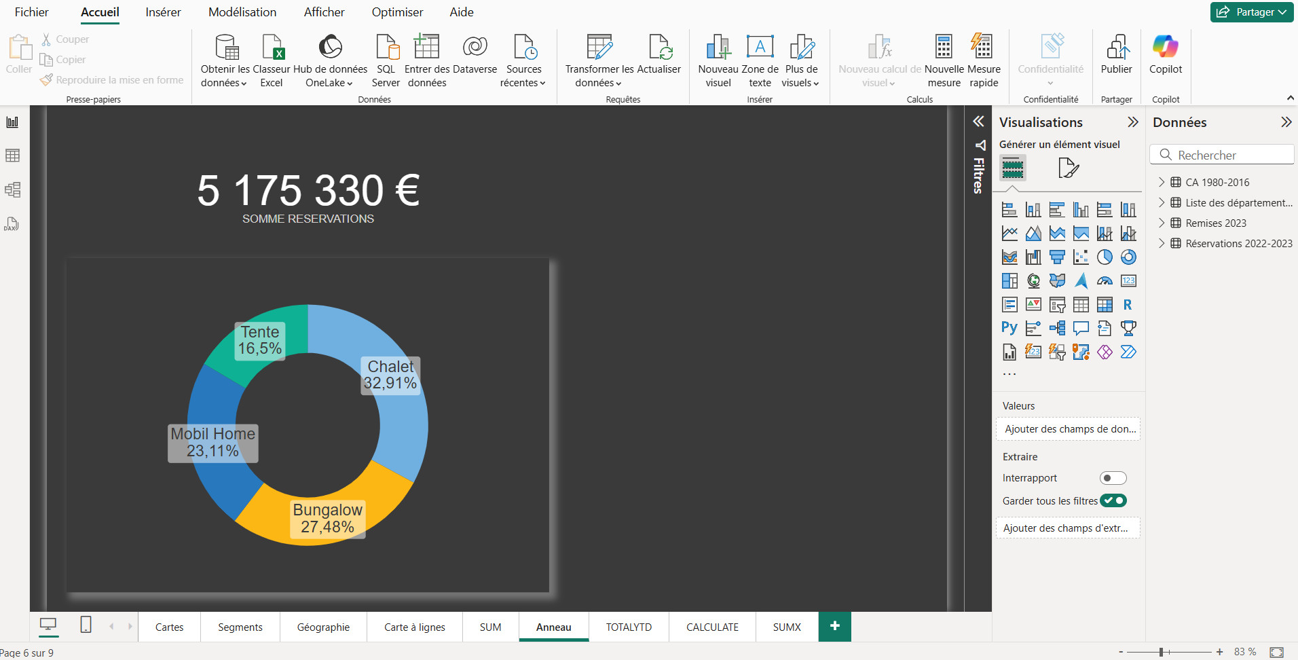The height and width of the screenshot is (660, 1298).
Task: Switch to the Insérer ribbon tab
Action: coord(163,12)
